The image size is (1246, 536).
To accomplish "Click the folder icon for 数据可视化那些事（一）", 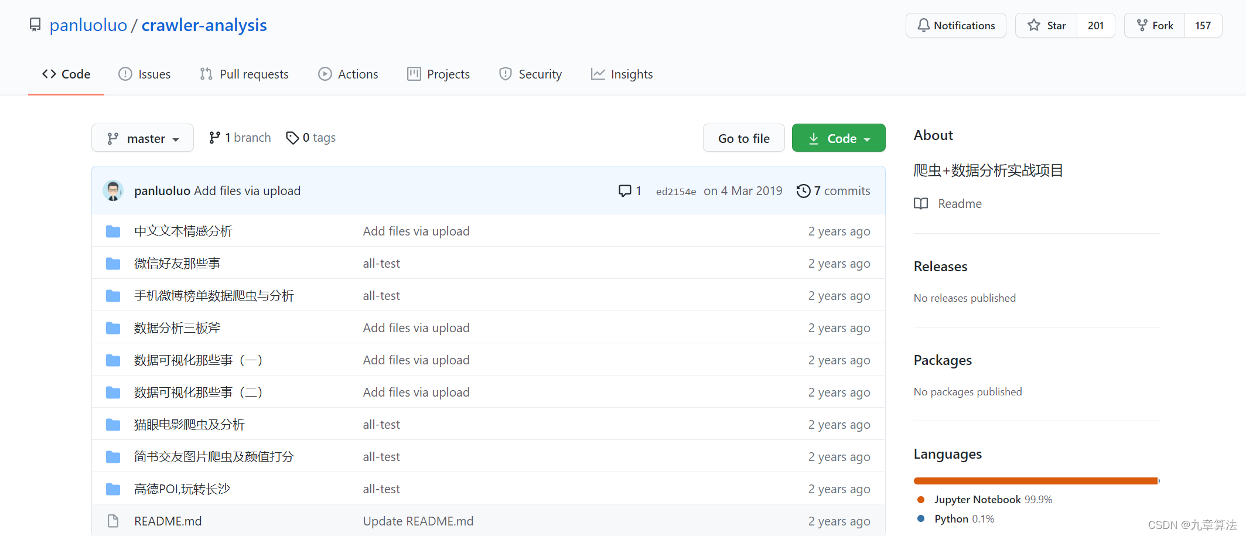I will pyautogui.click(x=113, y=360).
